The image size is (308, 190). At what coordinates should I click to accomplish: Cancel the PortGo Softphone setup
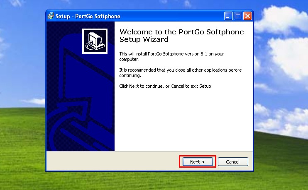233,162
